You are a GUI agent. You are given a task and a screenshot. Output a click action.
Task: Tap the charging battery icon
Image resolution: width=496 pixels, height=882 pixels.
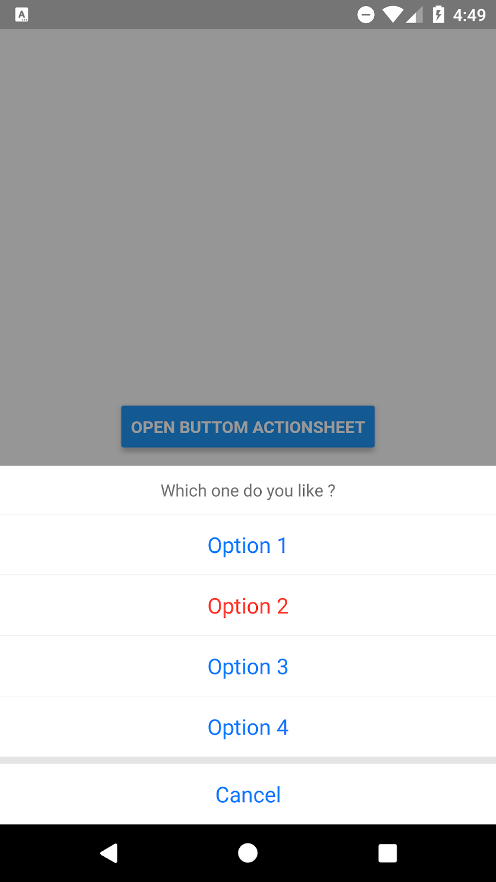438,15
